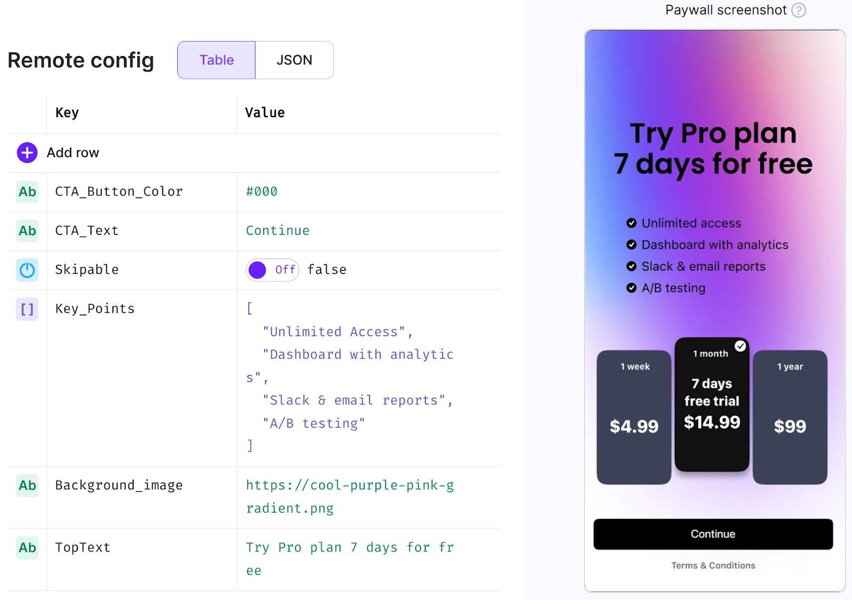Click the purple plus Add row icon

pyautogui.click(x=27, y=152)
